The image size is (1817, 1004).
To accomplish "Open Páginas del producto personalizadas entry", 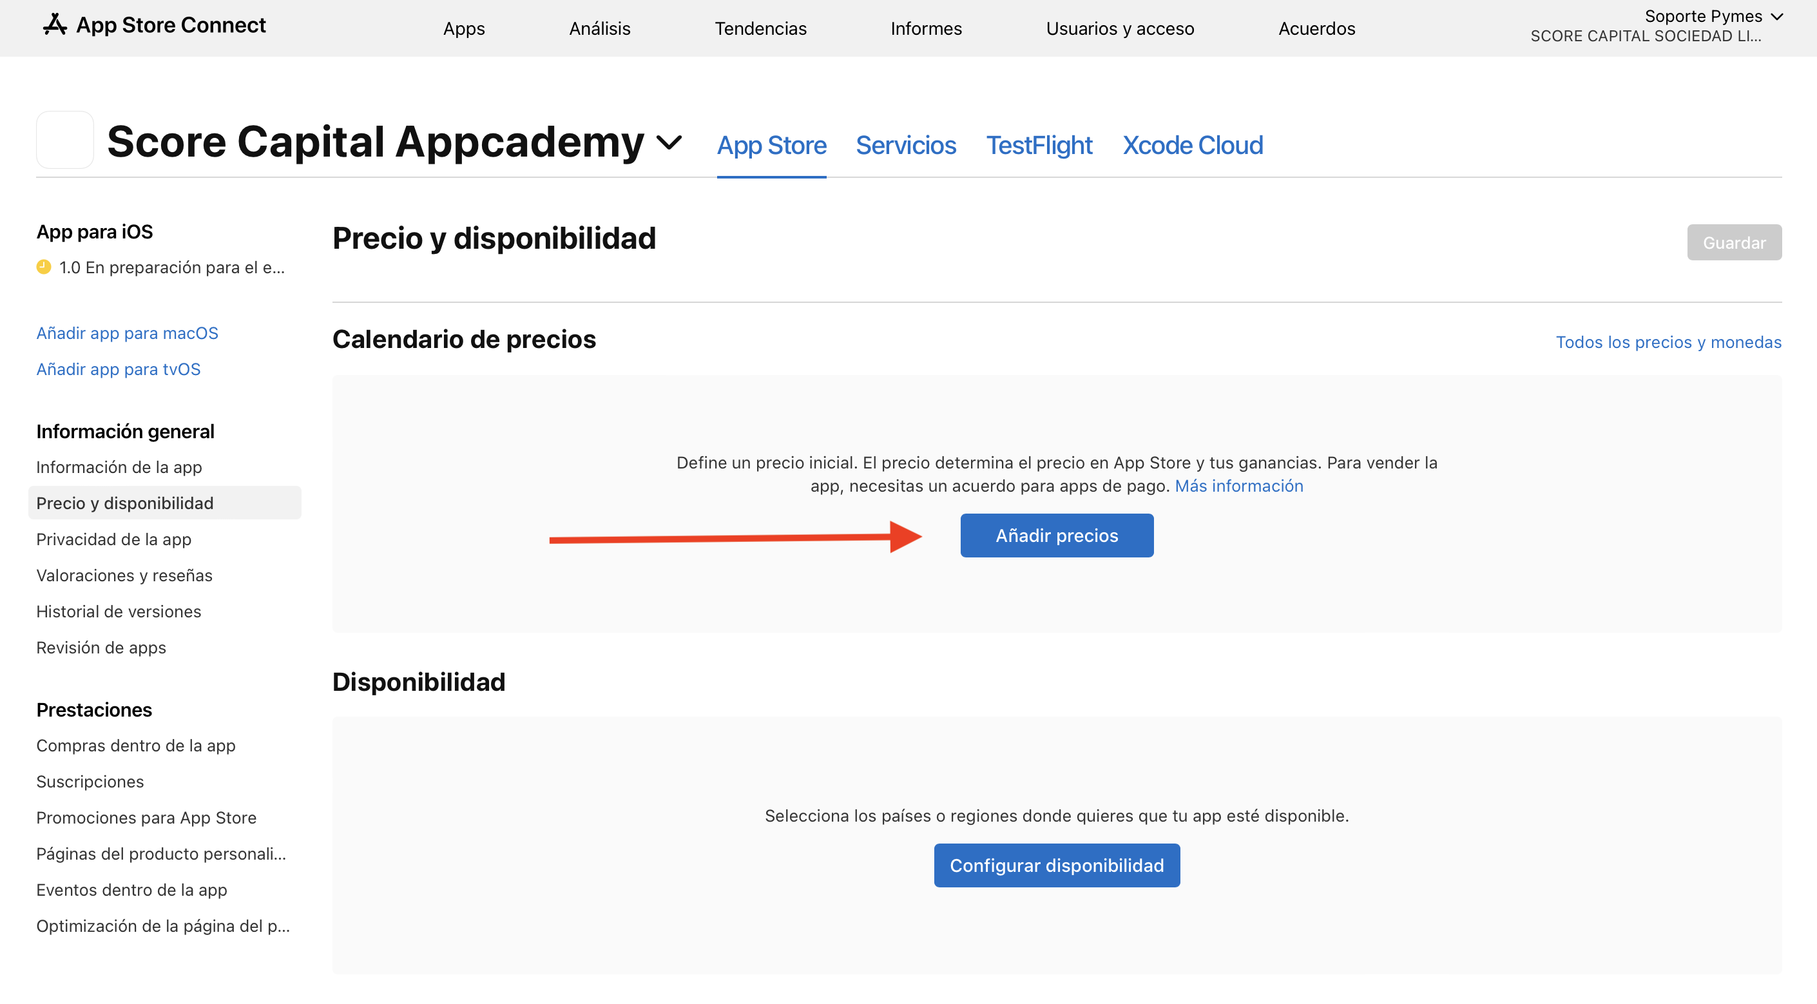I will click(x=161, y=854).
